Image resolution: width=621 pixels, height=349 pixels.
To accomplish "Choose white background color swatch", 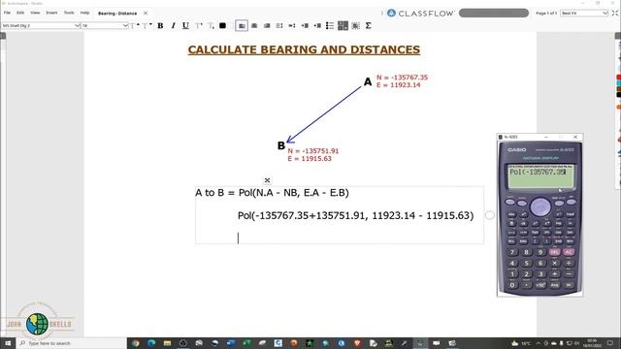I will [x=231, y=26].
